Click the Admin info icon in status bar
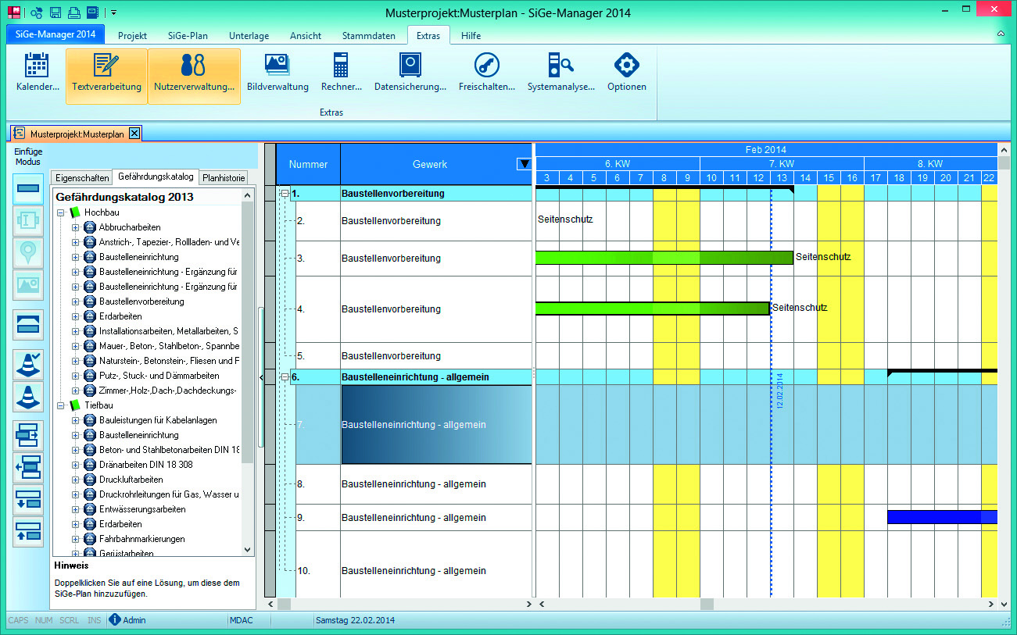The width and height of the screenshot is (1017, 635). click(x=115, y=620)
